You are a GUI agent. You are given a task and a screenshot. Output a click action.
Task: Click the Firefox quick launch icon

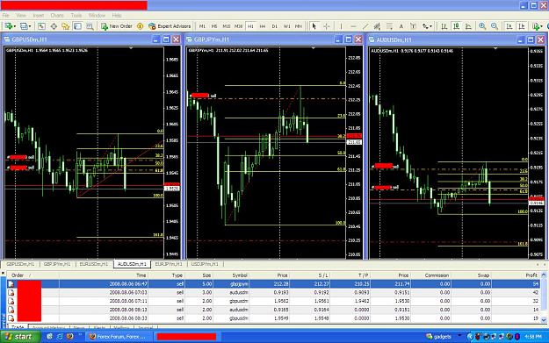[x=69, y=336]
